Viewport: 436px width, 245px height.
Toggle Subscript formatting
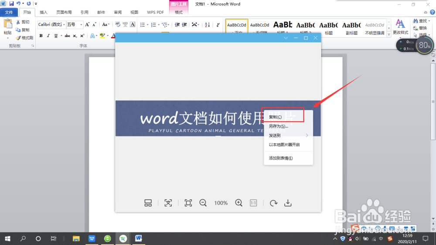pos(75,36)
